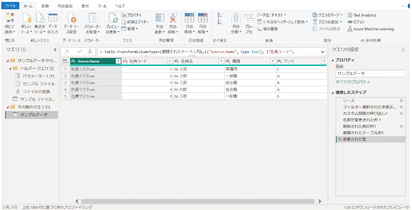Screen dimensions: 412x210
Task: Use 1行目をヘッダーとして使用 button
Action: tap(282, 22)
